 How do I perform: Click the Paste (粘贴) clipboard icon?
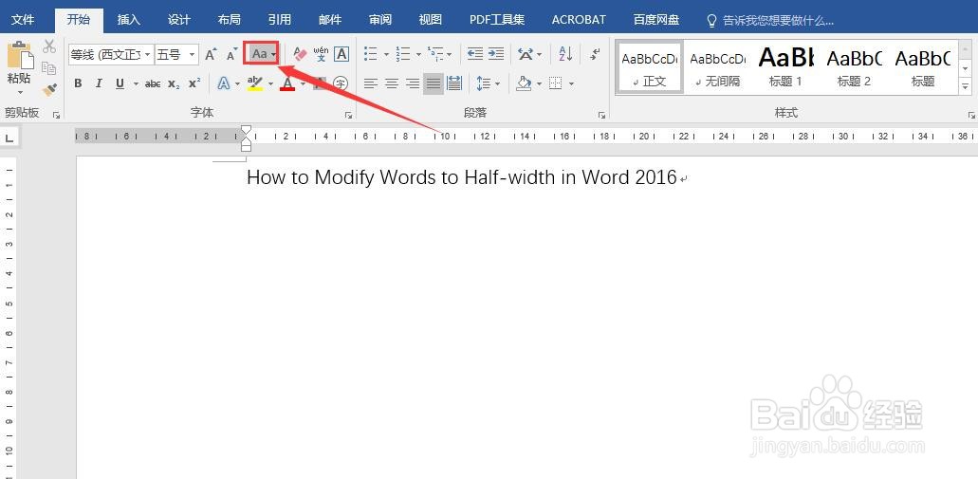pyautogui.click(x=19, y=57)
